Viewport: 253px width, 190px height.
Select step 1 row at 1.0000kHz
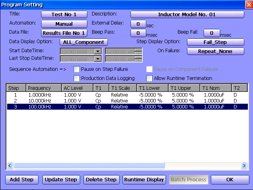point(127,95)
